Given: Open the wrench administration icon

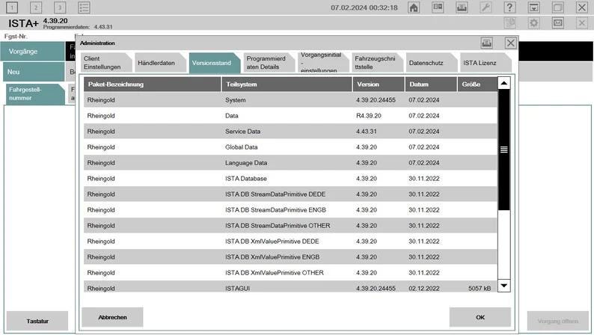Looking at the screenshot, I should tap(486, 7).
